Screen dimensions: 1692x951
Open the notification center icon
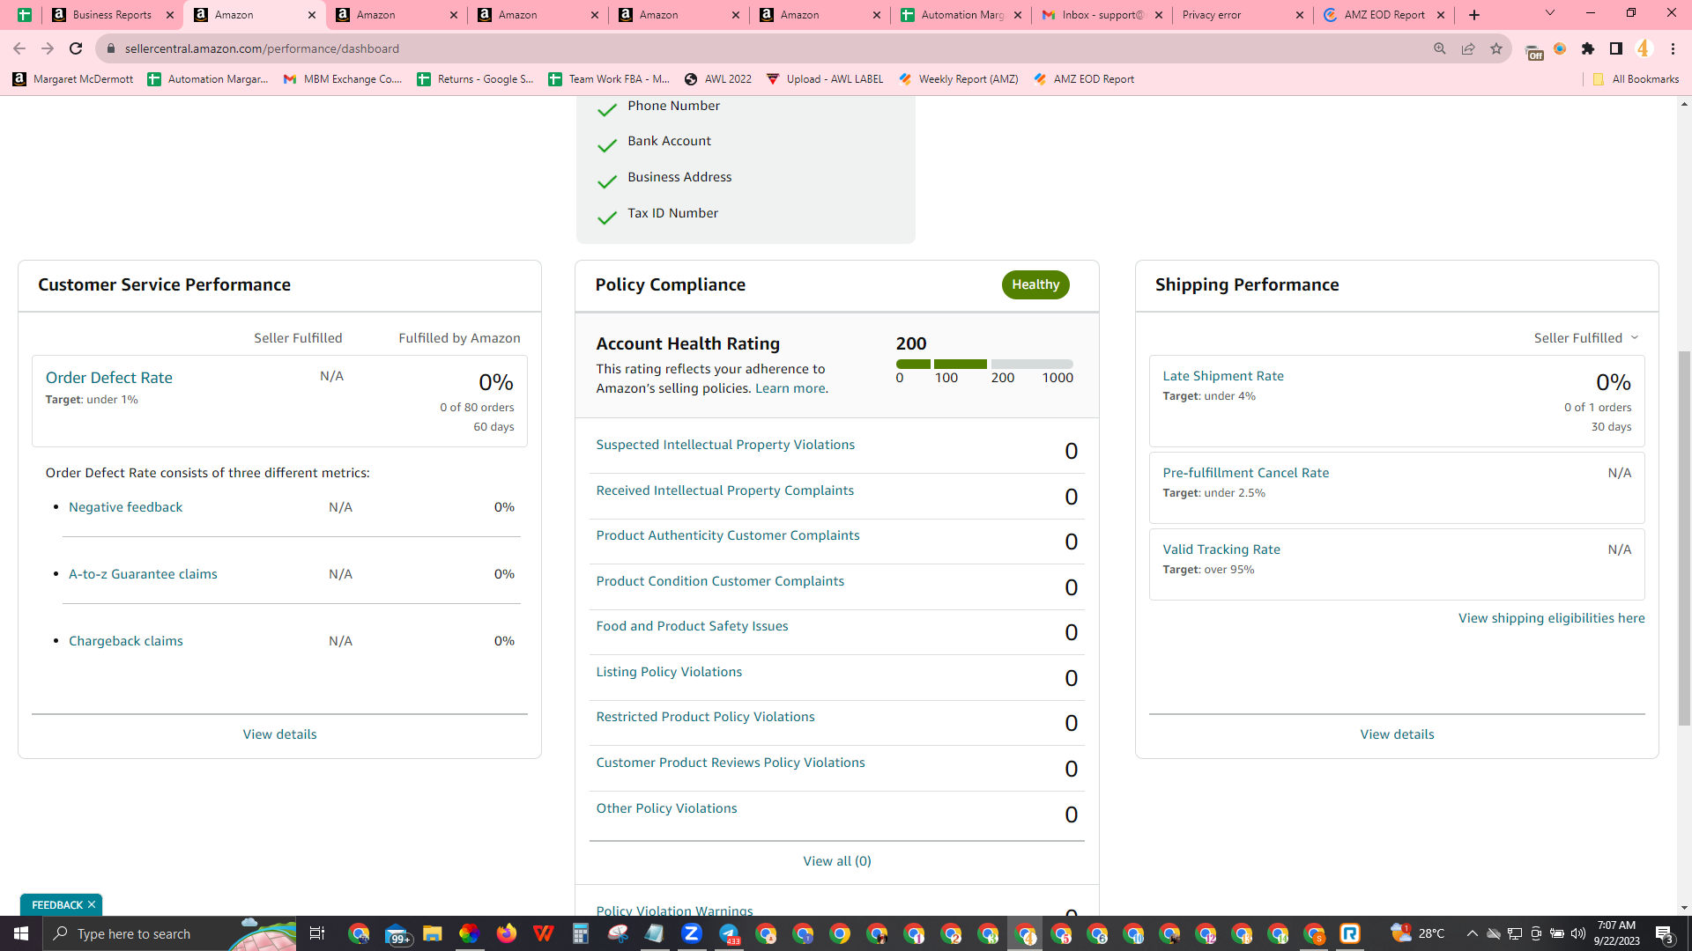[x=1665, y=933]
